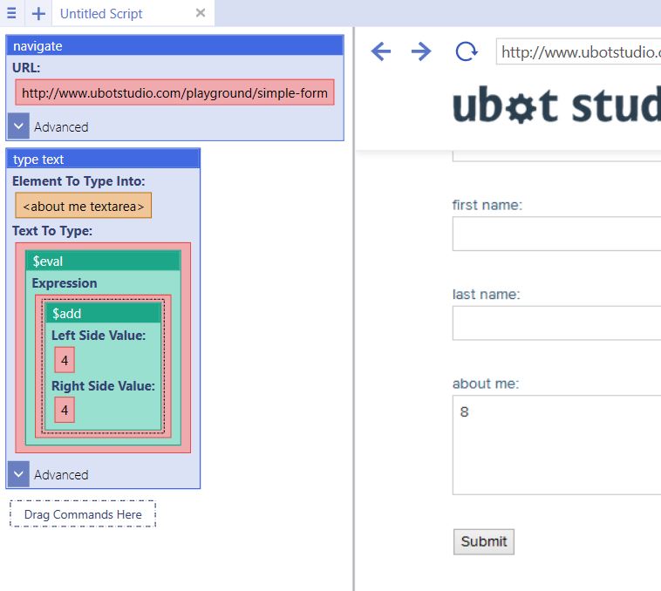Click the ubot studio logo
The height and width of the screenshot is (591, 661).
(556, 105)
